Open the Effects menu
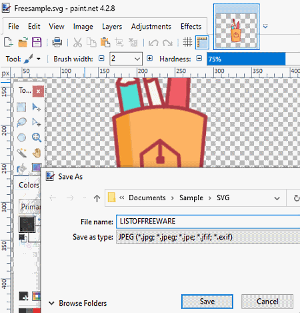 (191, 27)
